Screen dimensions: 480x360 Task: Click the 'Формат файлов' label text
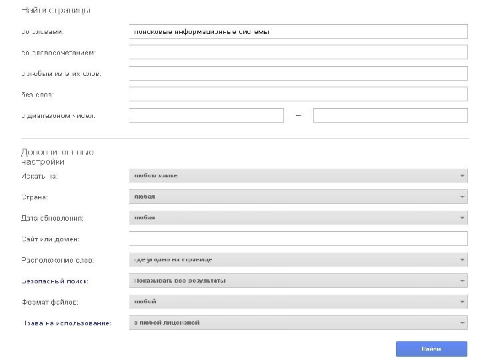[50, 302]
